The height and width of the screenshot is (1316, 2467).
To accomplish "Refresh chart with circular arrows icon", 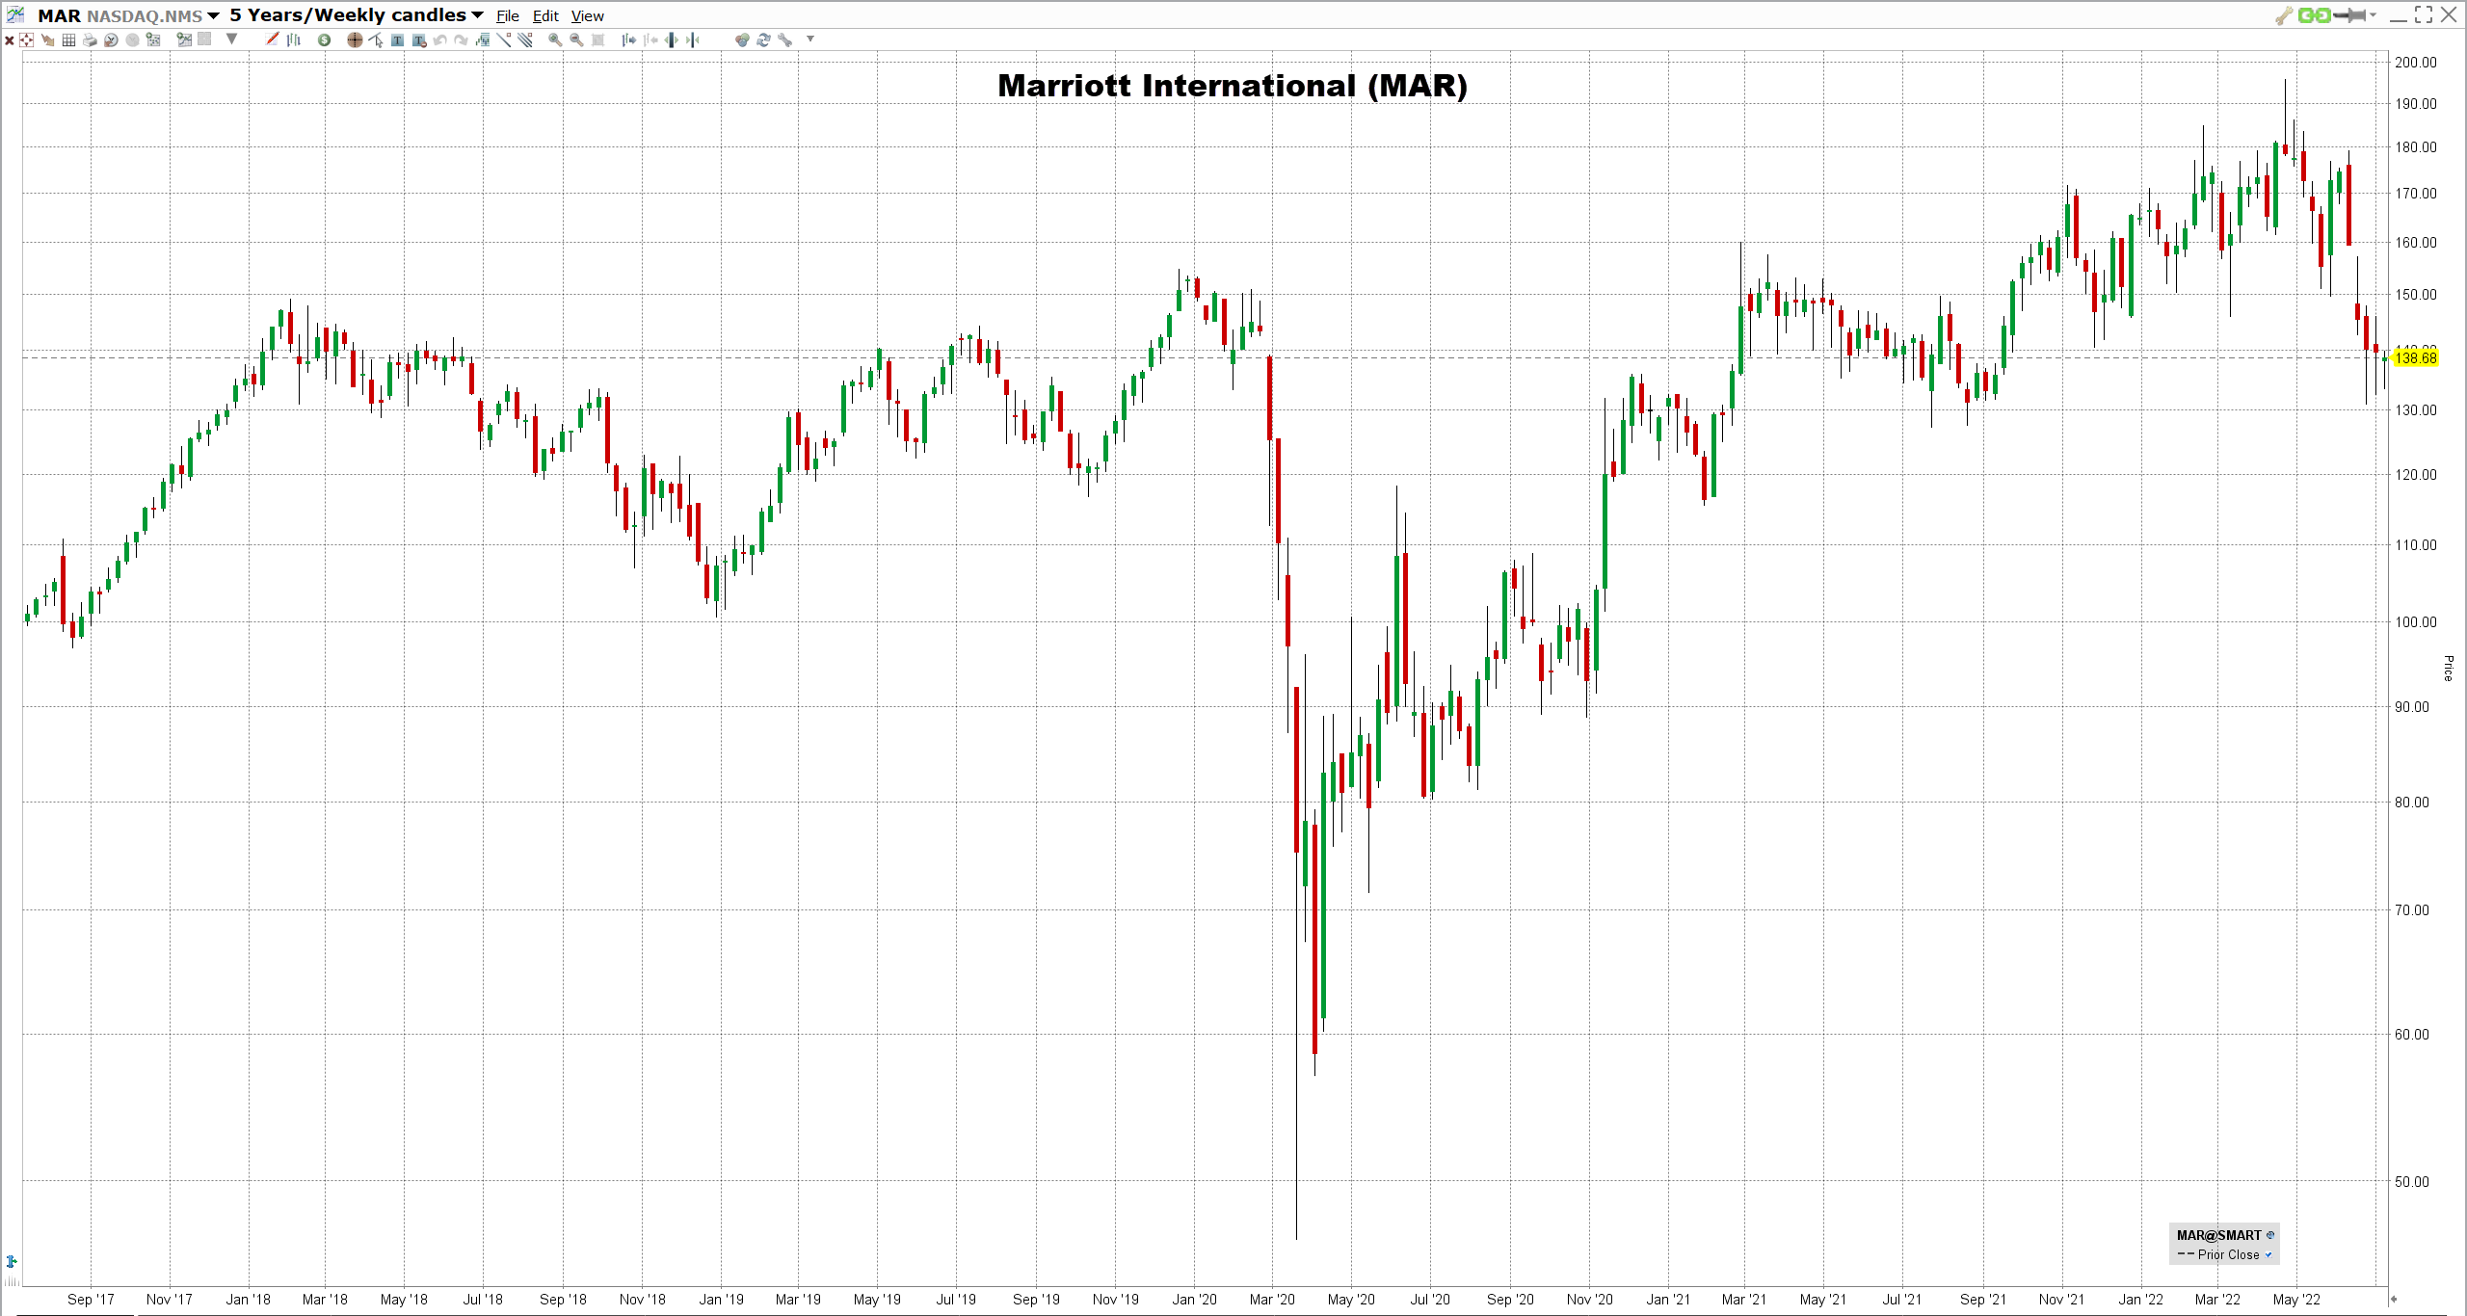I will (x=763, y=39).
